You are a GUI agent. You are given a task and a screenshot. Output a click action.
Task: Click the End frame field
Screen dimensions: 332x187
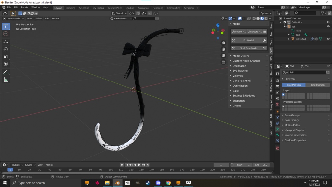click(x=261, y=165)
